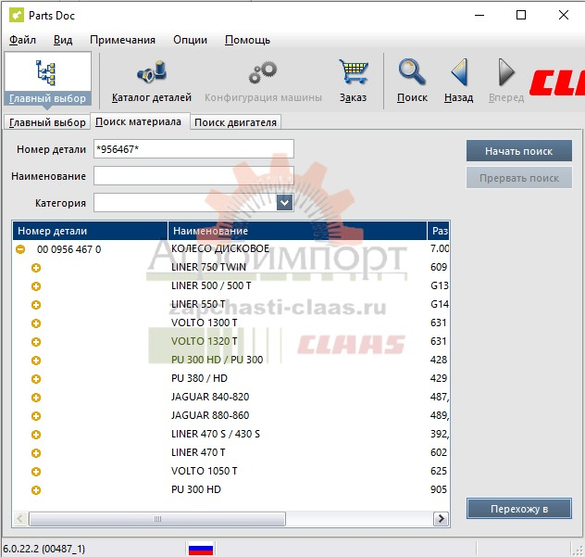This screenshot has height=557, width=585.
Task: Click the Russian flag in status bar
Action: point(201,548)
